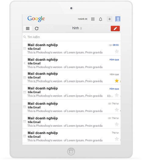Open the hính 2 label selector

pyautogui.click(x=77, y=28)
